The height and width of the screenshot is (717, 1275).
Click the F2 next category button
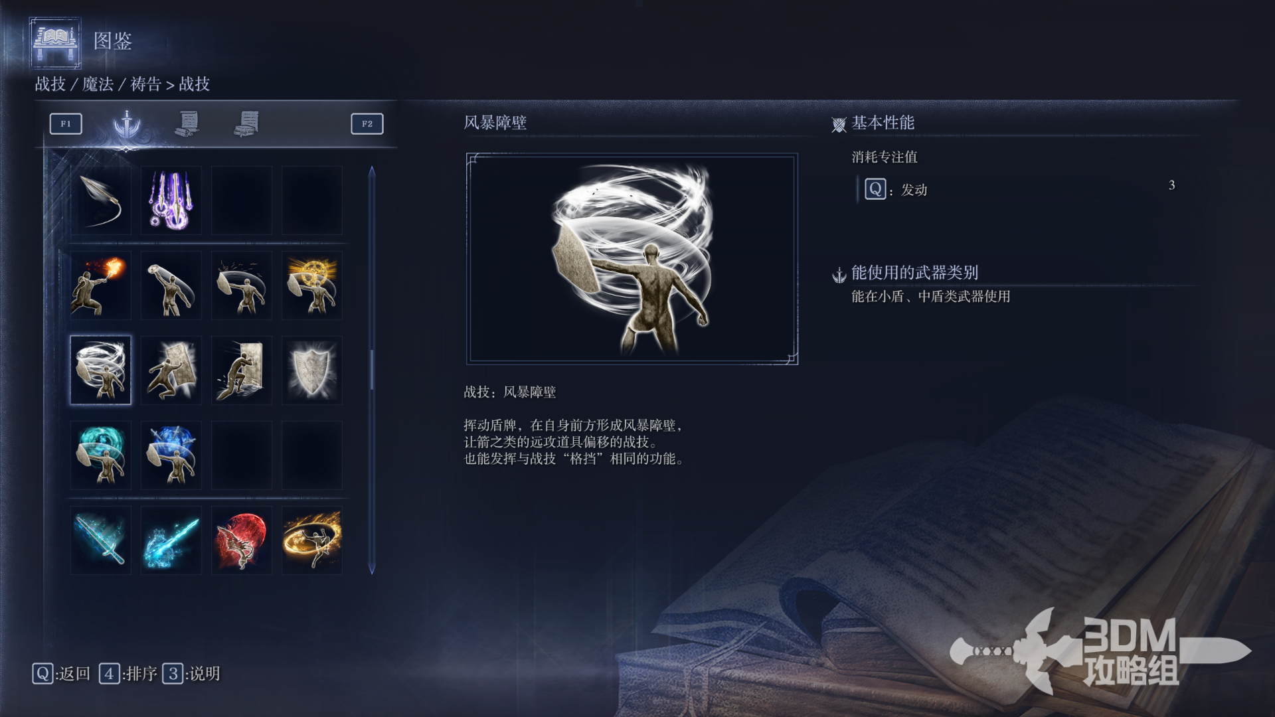pyautogui.click(x=367, y=123)
